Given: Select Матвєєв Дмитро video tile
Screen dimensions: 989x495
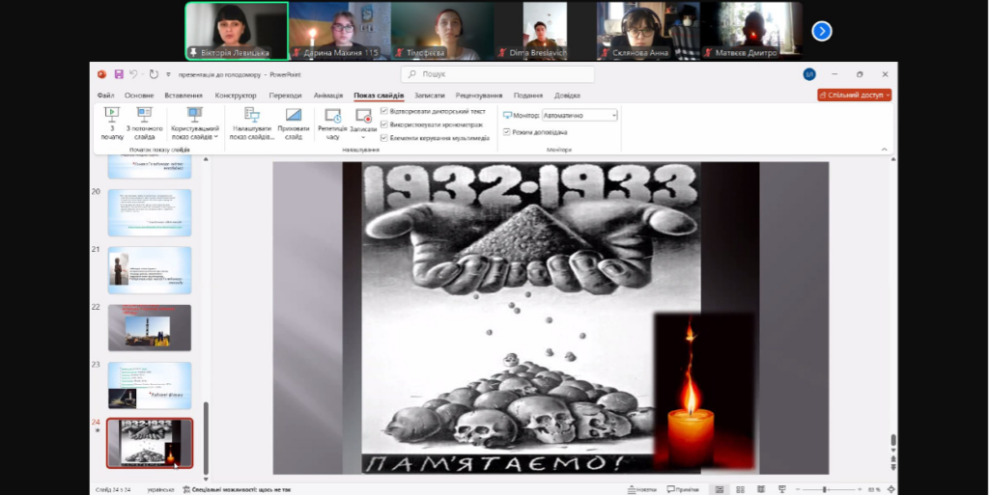Looking at the screenshot, I should coord(750,31).
